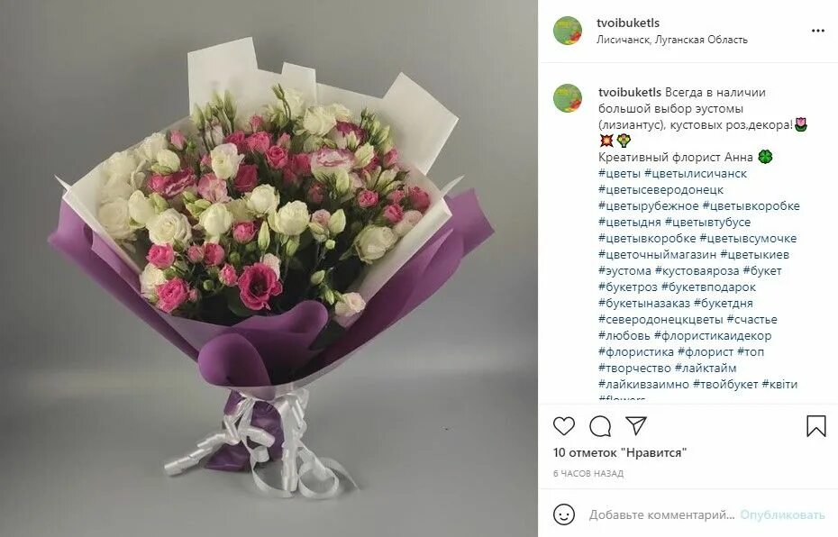The image size is (838, 537).
Task: Open hashtag #твойбукет
Action: pos(725,384)
